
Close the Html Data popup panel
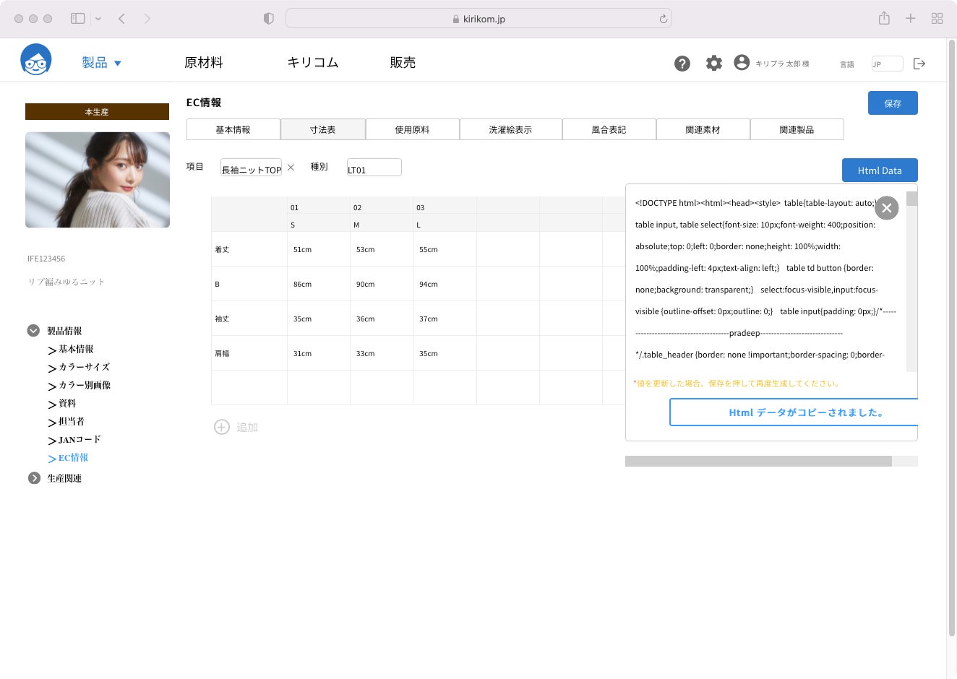click(x=886, y=208)
